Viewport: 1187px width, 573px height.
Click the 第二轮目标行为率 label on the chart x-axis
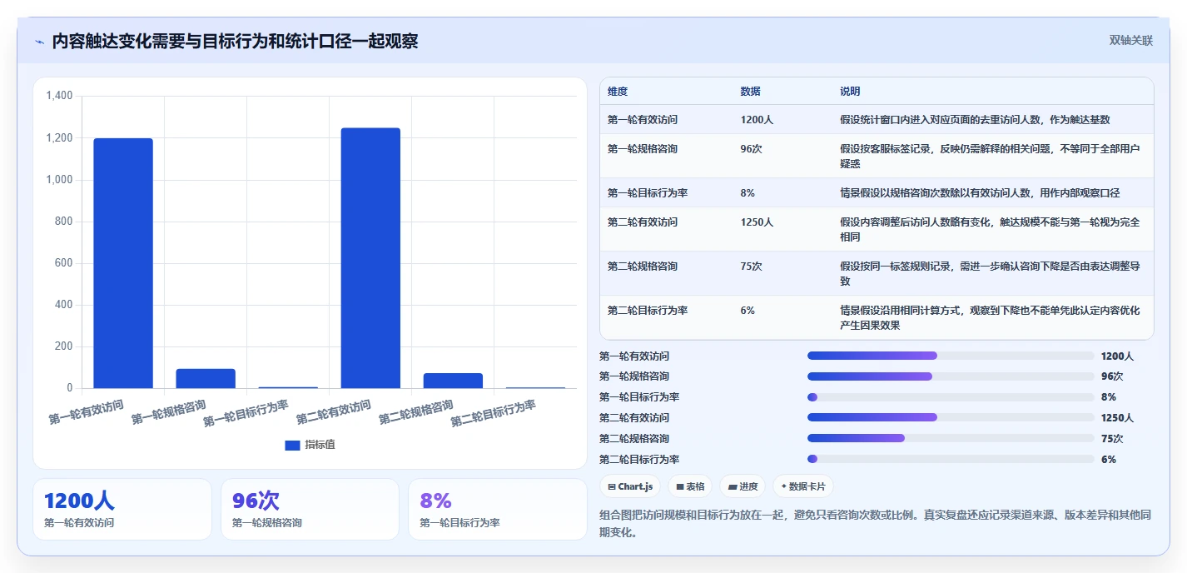coord(494,413)
